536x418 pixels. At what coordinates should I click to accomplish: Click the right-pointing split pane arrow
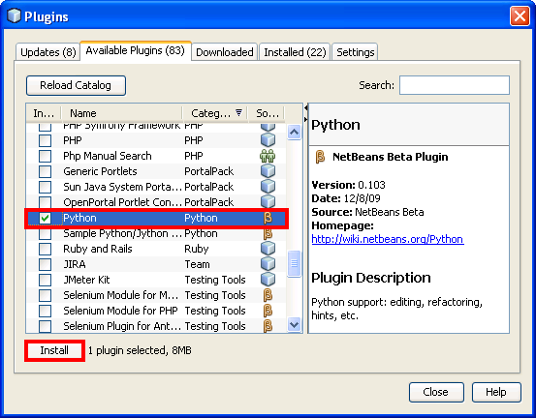tap(306, 119)
